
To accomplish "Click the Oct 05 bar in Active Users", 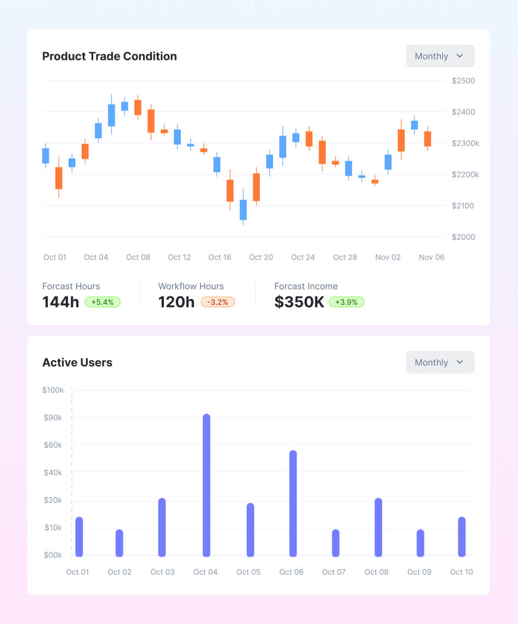I will click(251, 530).
